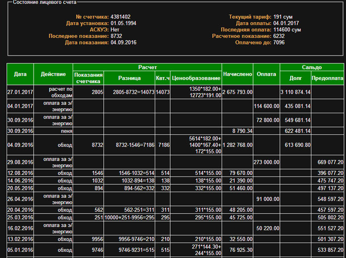Click the Сальдо group header
This screenshot has height=258, width=346.
[312, 67]
